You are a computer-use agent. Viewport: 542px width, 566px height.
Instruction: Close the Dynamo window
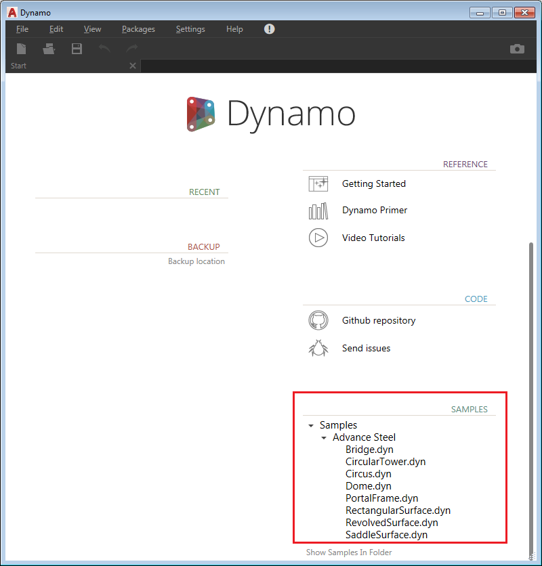pyautogui.click(x=524, y=13)
